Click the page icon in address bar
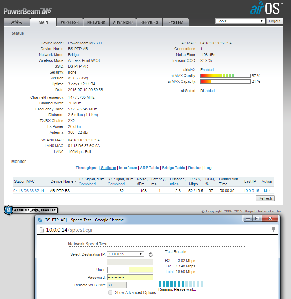Image resolution: width=291 pixels, height=299 pixels. 42,230
